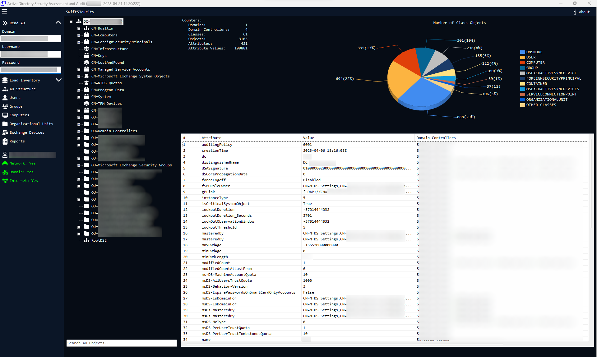
Task: Click the Reports clipboard icon
Action: click(5, 141)
